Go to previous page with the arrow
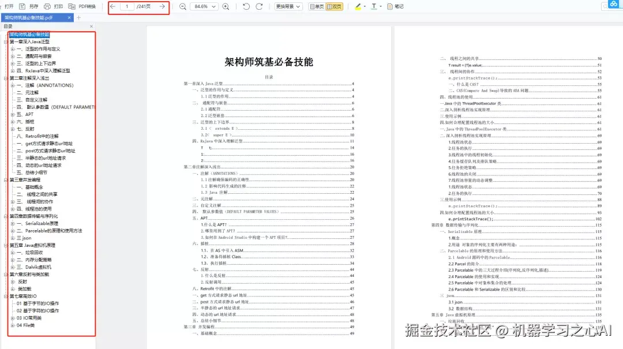The width and height of the screenshot is (623, 349). coord(112,7)
